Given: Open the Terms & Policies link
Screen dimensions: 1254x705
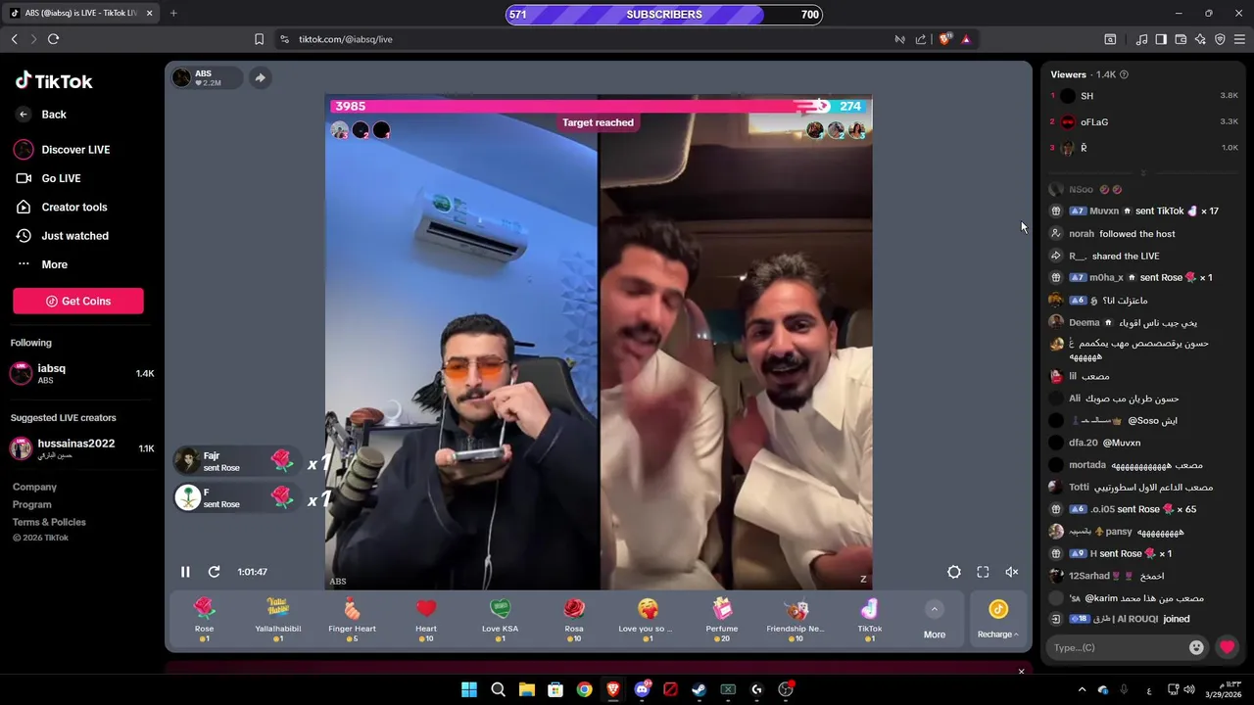Looking at the screenshot, I should [49, 522].
